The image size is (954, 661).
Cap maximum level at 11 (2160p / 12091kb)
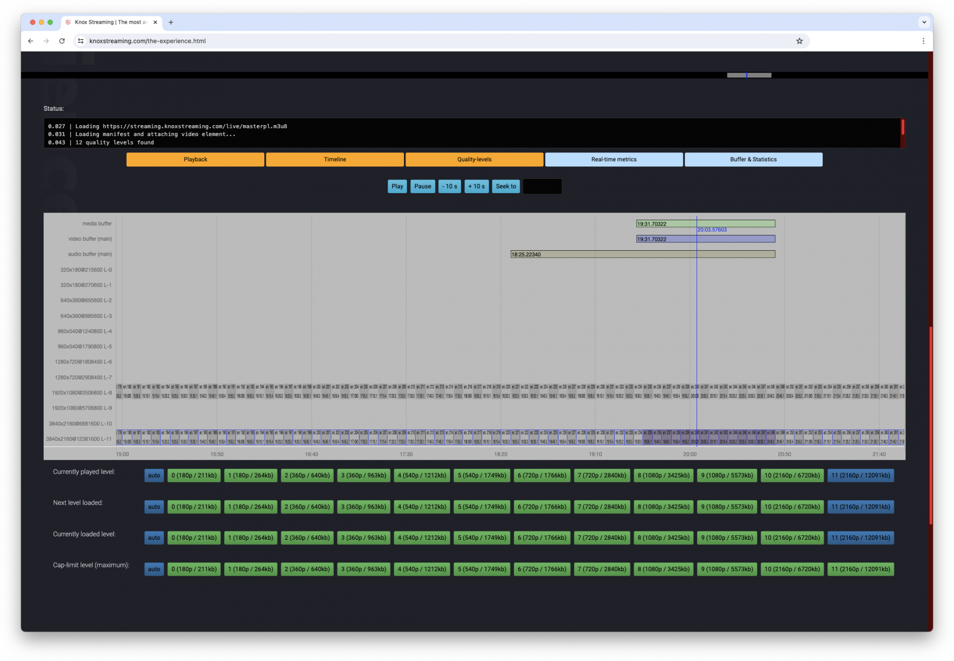[x=861, y=569]
